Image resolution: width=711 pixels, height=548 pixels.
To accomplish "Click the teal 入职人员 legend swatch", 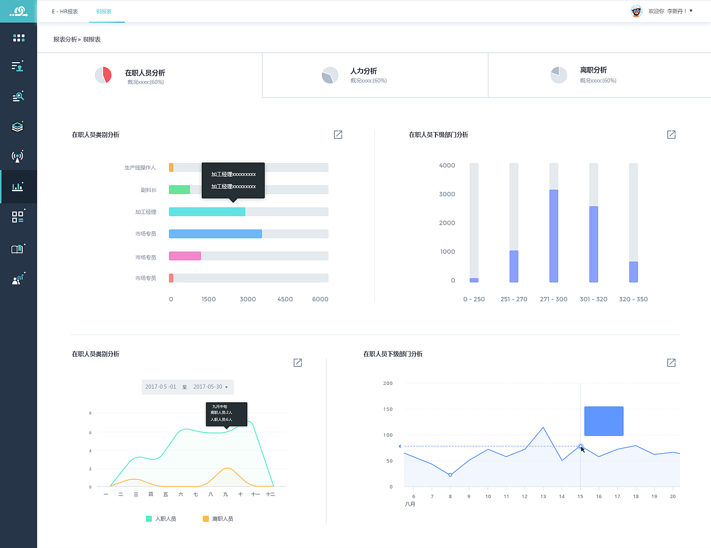I will coord(149,519).
